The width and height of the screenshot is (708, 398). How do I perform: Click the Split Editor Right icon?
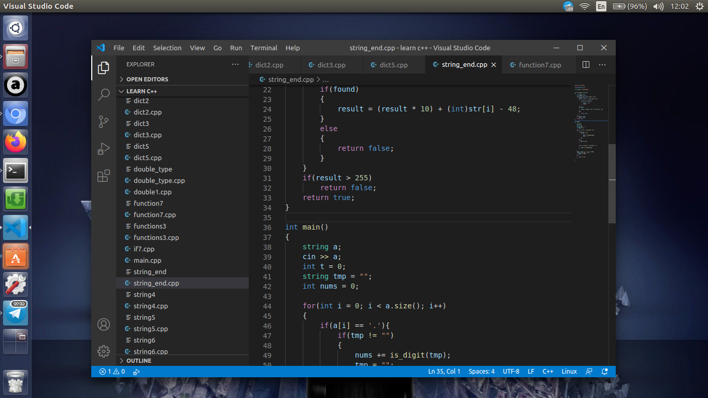[586, 65]
